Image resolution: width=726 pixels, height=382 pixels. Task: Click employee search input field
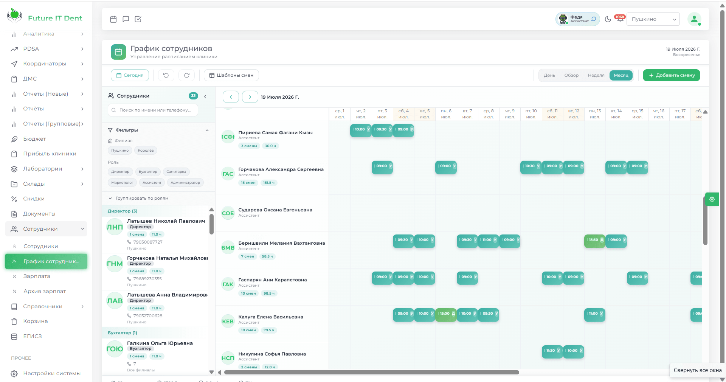pos(153,110)
